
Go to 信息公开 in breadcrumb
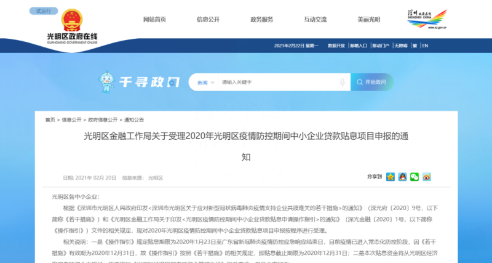pyautogui.click(x=71, y=119)
